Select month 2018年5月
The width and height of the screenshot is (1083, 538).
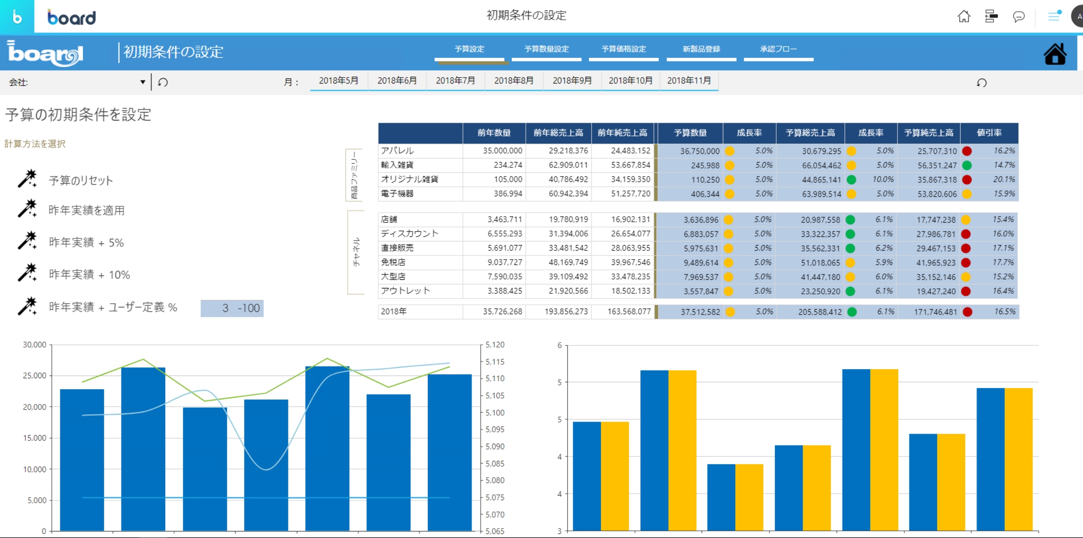click(x=338, y=81)
